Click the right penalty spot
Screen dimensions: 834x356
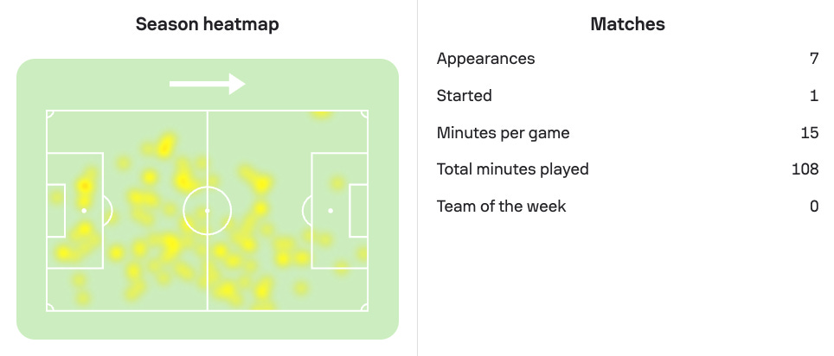tap(330, 211)
